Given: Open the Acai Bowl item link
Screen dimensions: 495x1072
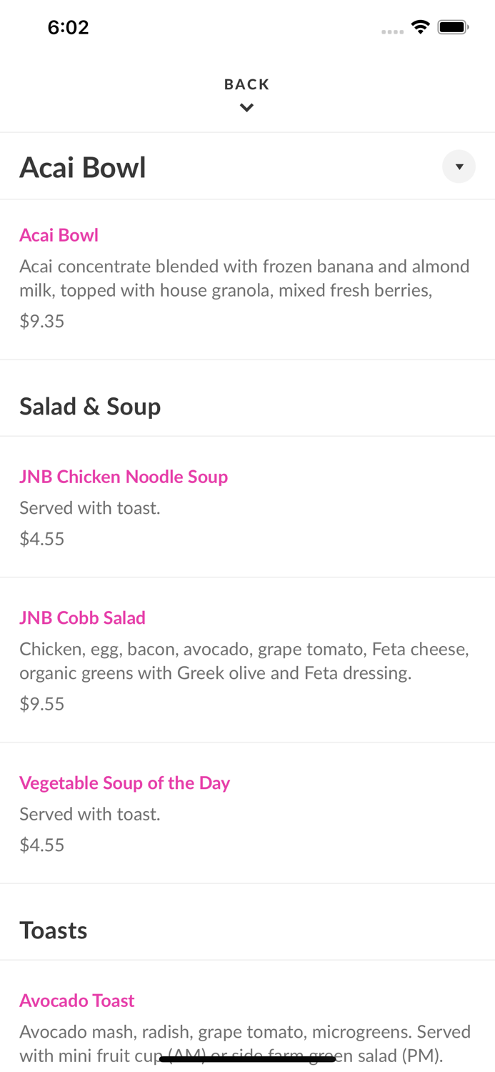Looking at the screenshot, I should click(59, 235).
